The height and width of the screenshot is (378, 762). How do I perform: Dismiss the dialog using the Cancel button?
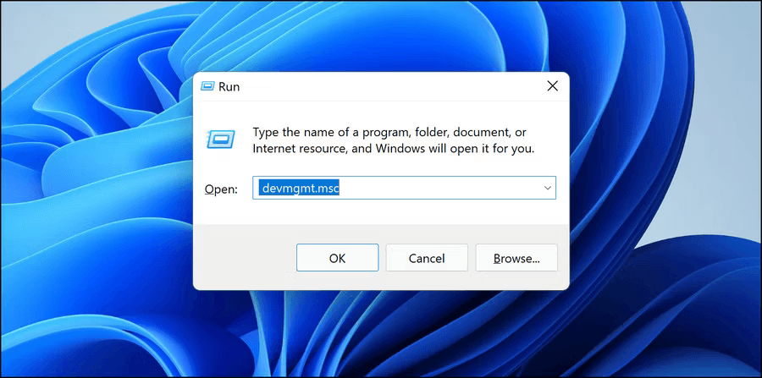click(427, 258)
